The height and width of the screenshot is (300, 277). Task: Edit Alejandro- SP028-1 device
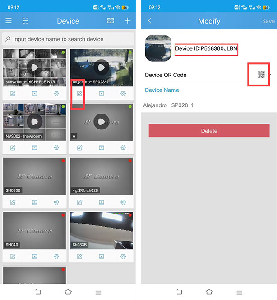pos(79,93)
